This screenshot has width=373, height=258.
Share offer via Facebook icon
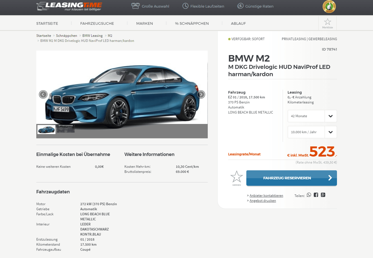click(316, 195)
